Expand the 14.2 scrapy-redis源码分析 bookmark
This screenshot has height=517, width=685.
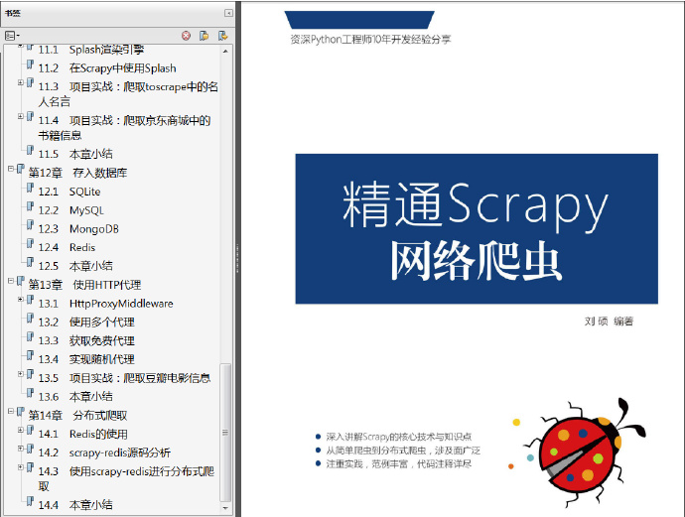(x=20, y=449)
